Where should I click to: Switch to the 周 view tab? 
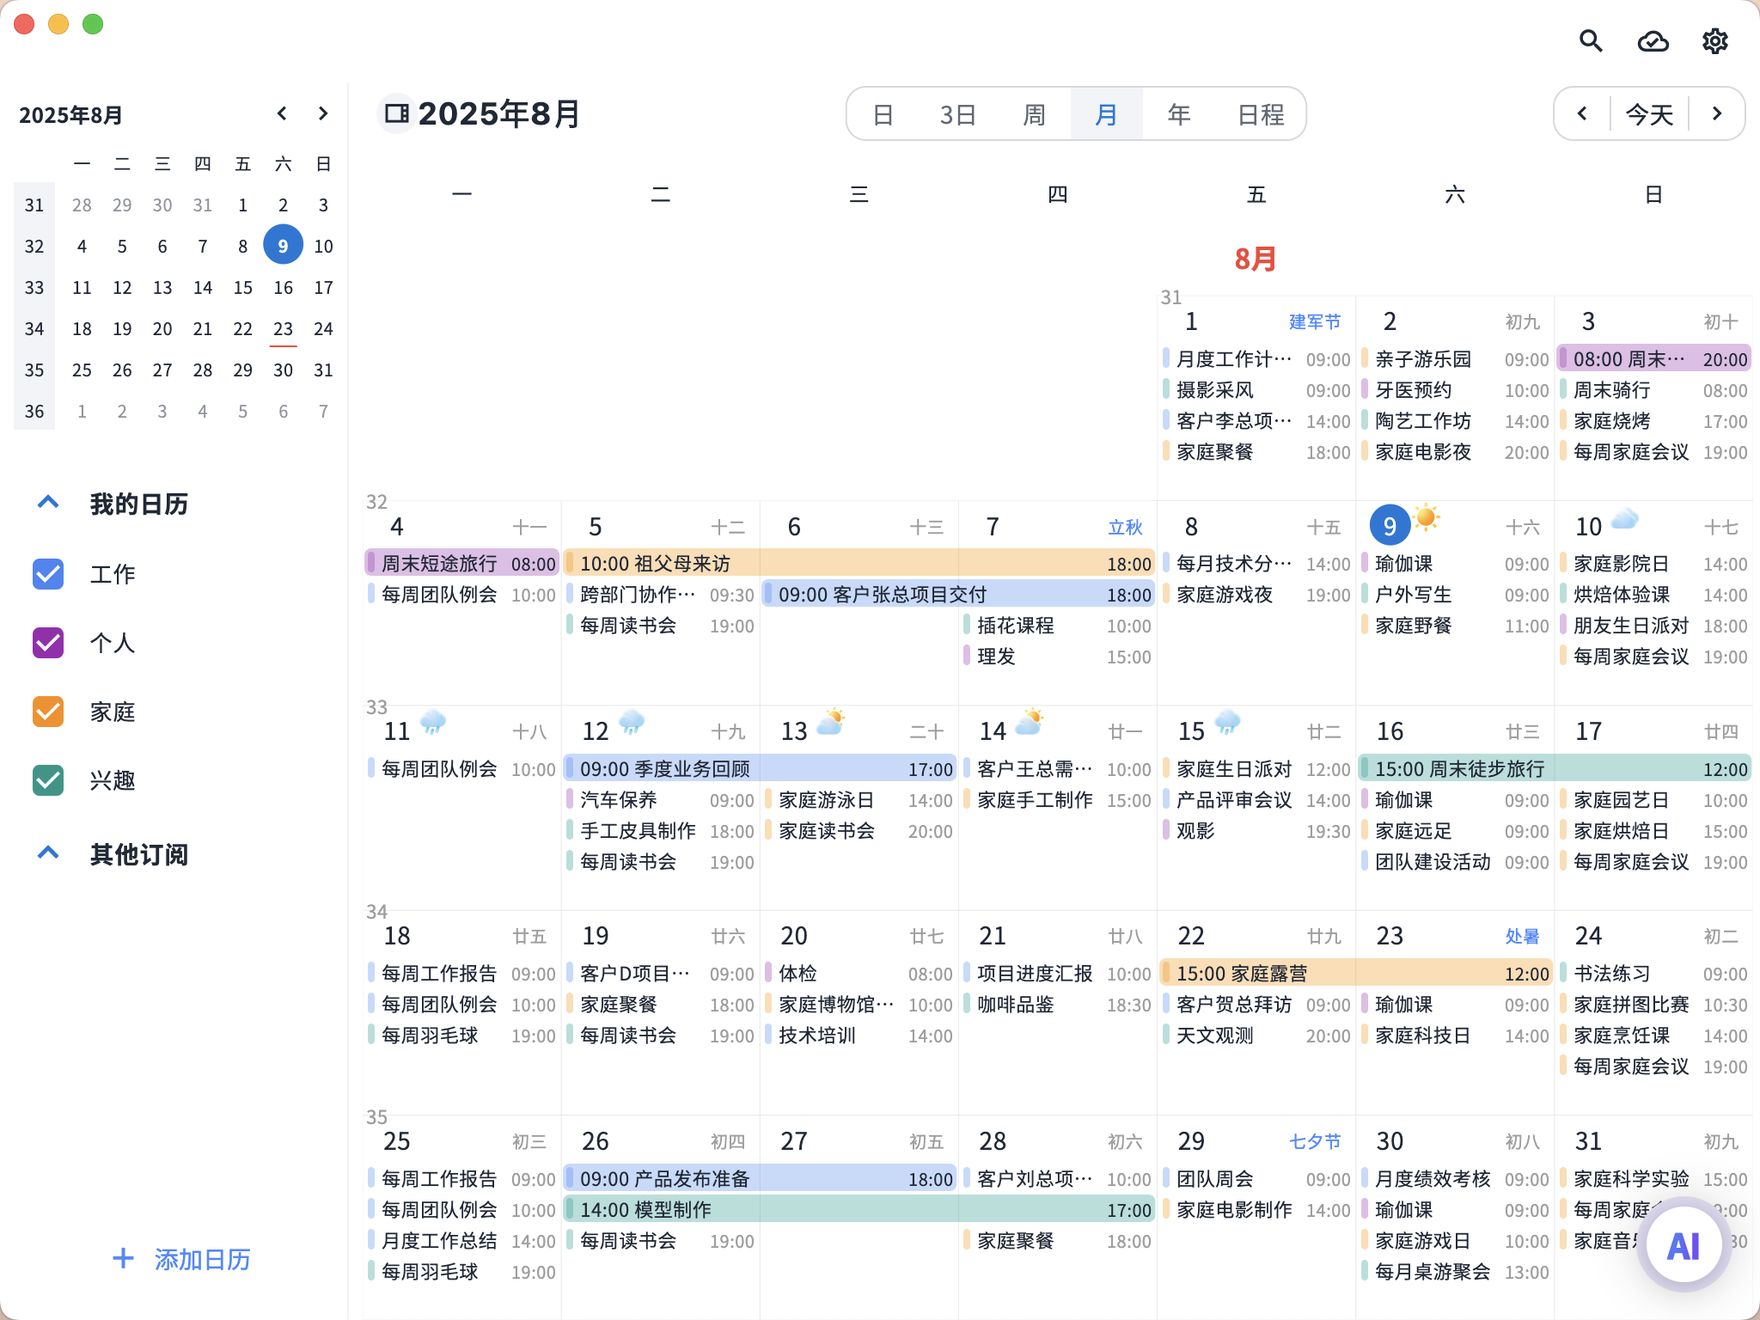(1034, 113)
